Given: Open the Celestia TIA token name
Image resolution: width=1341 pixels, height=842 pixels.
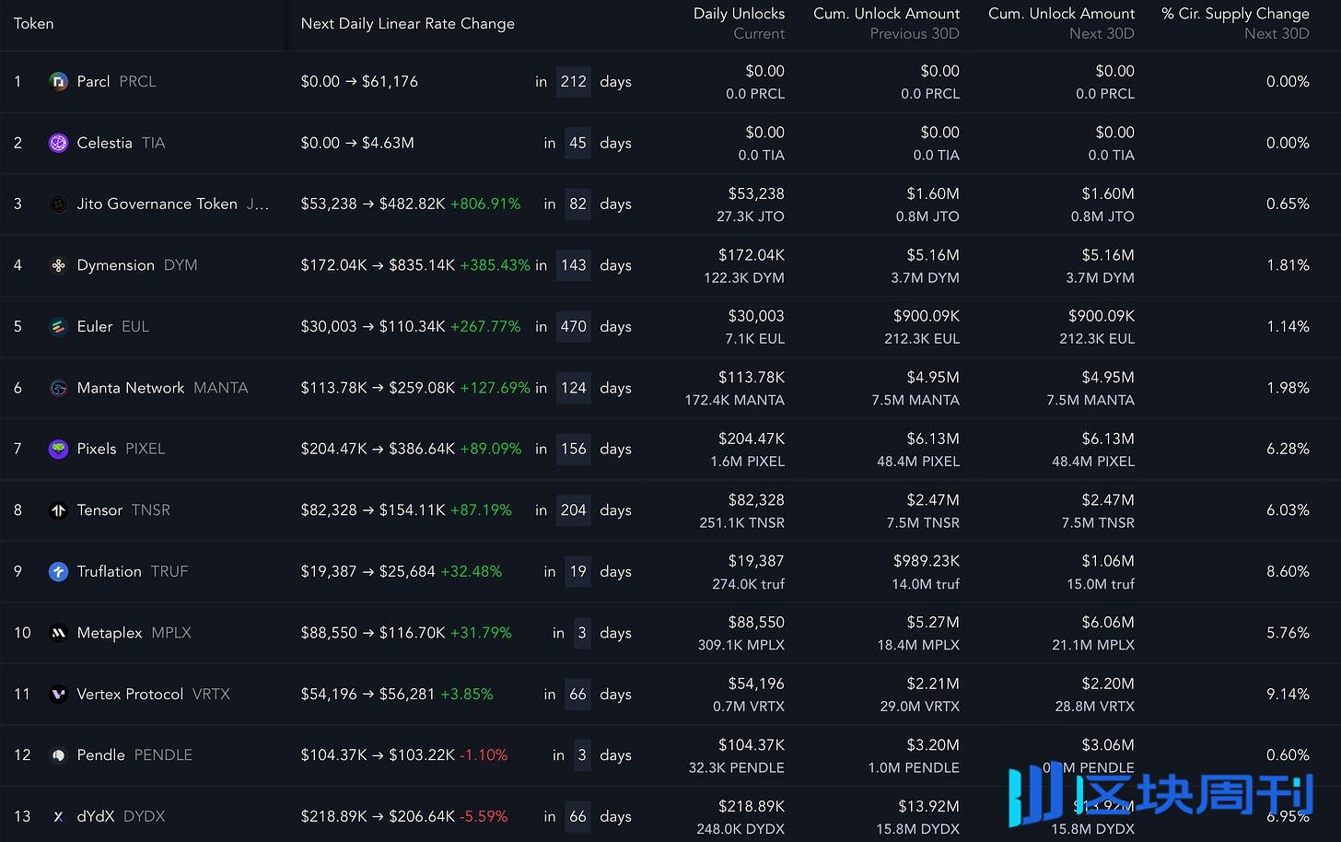Looking at the screenshot, I should point(121,143).
